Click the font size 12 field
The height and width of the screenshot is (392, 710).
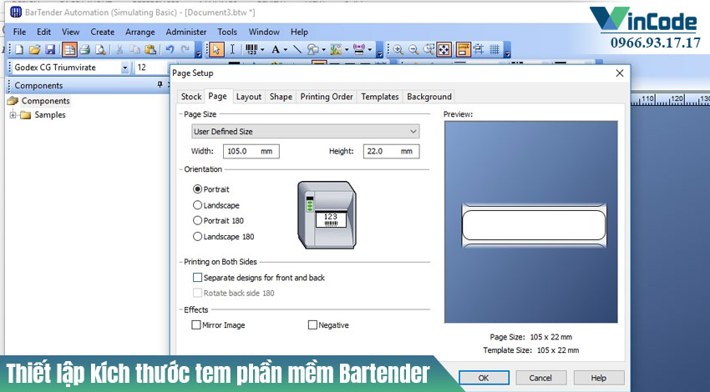pos(152,68)
